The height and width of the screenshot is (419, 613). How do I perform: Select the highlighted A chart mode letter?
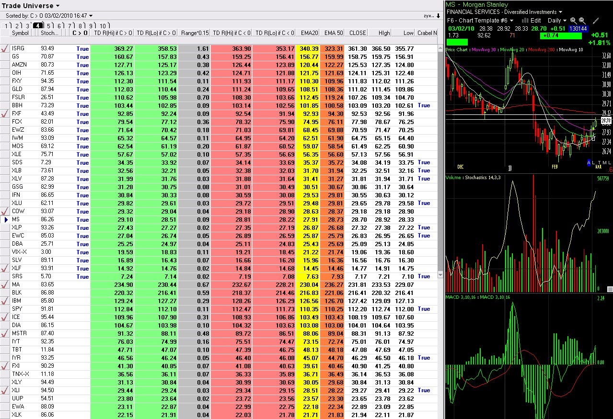pos(589,163)
